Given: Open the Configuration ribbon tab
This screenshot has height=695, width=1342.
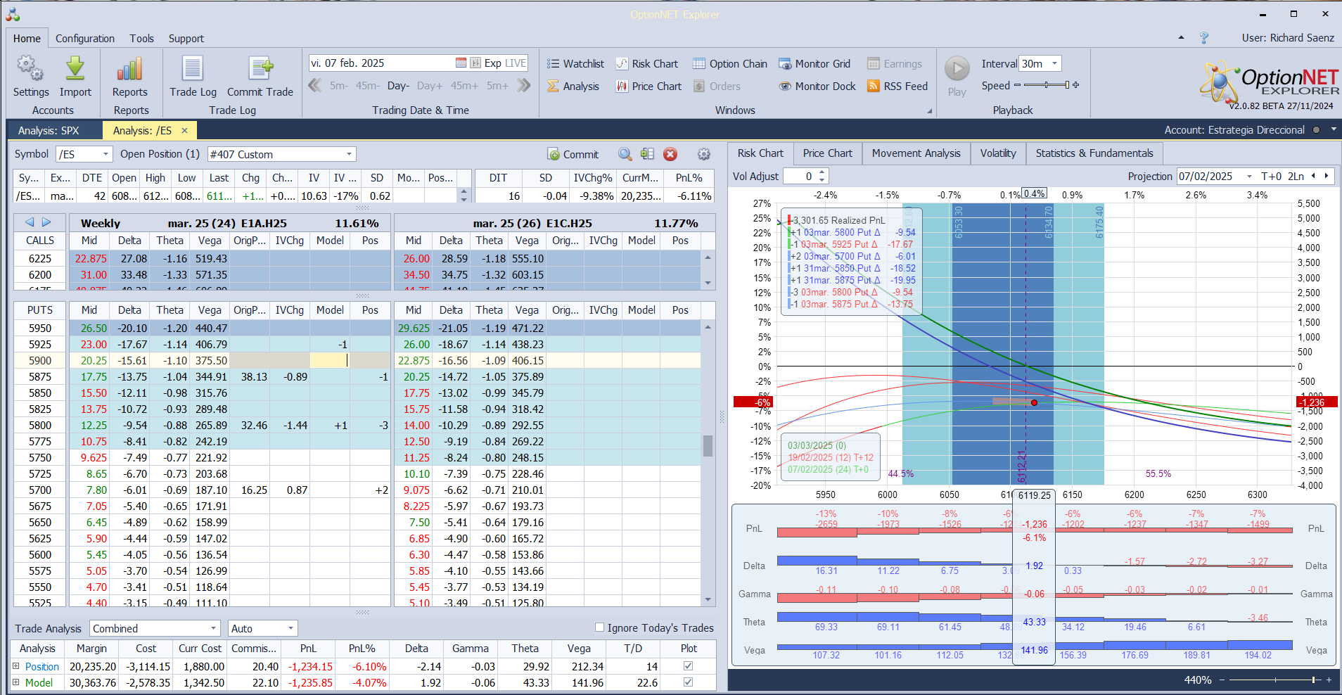Looking at the screenshot, I should tap(85, 39).
